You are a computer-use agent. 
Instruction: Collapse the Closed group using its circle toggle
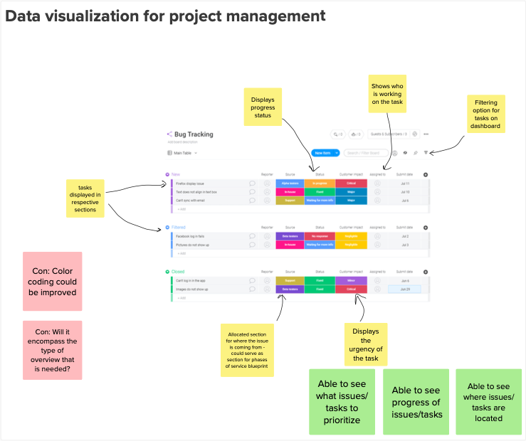click(x=168, y=272)
